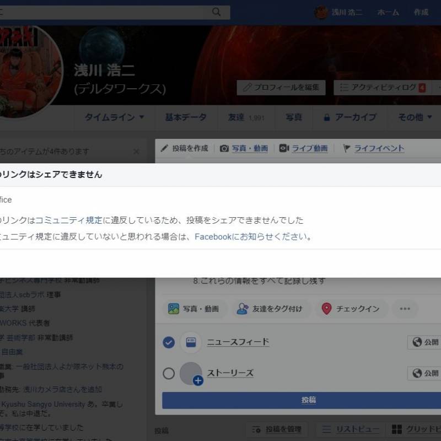This screenshot has width=441, height=441.
Task: Switch to リストビュー
Action: (351, 429)
